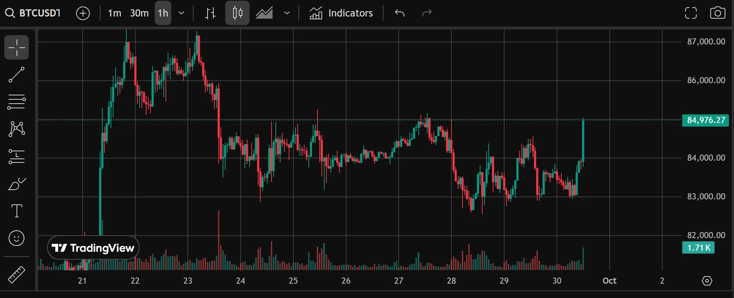
Task: Click the 82,000.00 price axis label
Action: (x=706, y=235)
